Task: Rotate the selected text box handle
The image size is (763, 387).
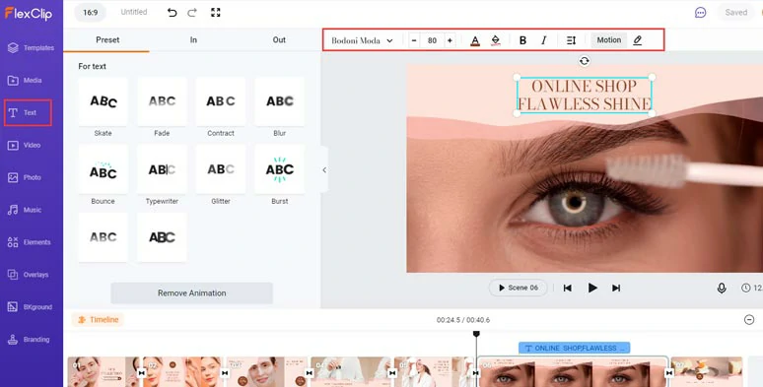Action: click(585, 61)
